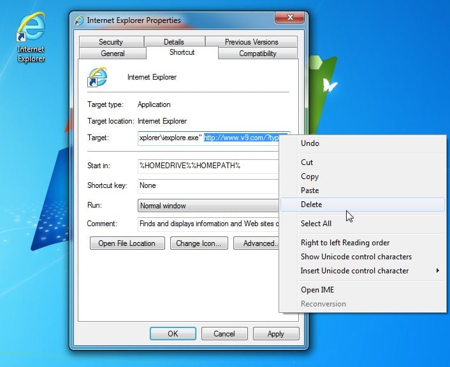The width and height of the screenshot is (450, 367).
Task: Choose Cut from the context menu
Action: [363, 162]
